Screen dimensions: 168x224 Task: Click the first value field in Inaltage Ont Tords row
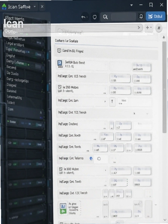(100, 148)
